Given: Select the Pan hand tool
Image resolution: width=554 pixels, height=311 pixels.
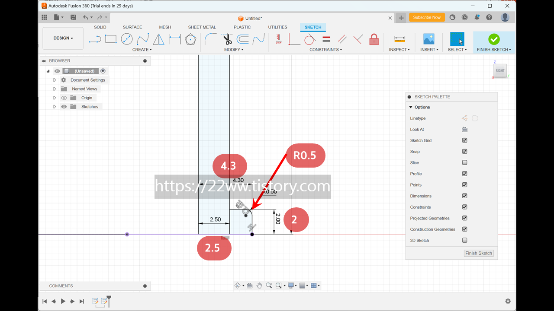Looking at the screenshot, I should (x=259, y=286).
